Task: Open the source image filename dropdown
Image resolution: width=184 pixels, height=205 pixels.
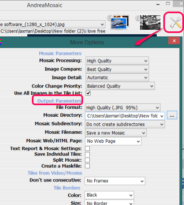Action: [53, 24]
